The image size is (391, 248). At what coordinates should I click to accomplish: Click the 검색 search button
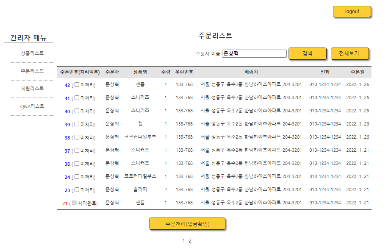[x=307, y=53]
